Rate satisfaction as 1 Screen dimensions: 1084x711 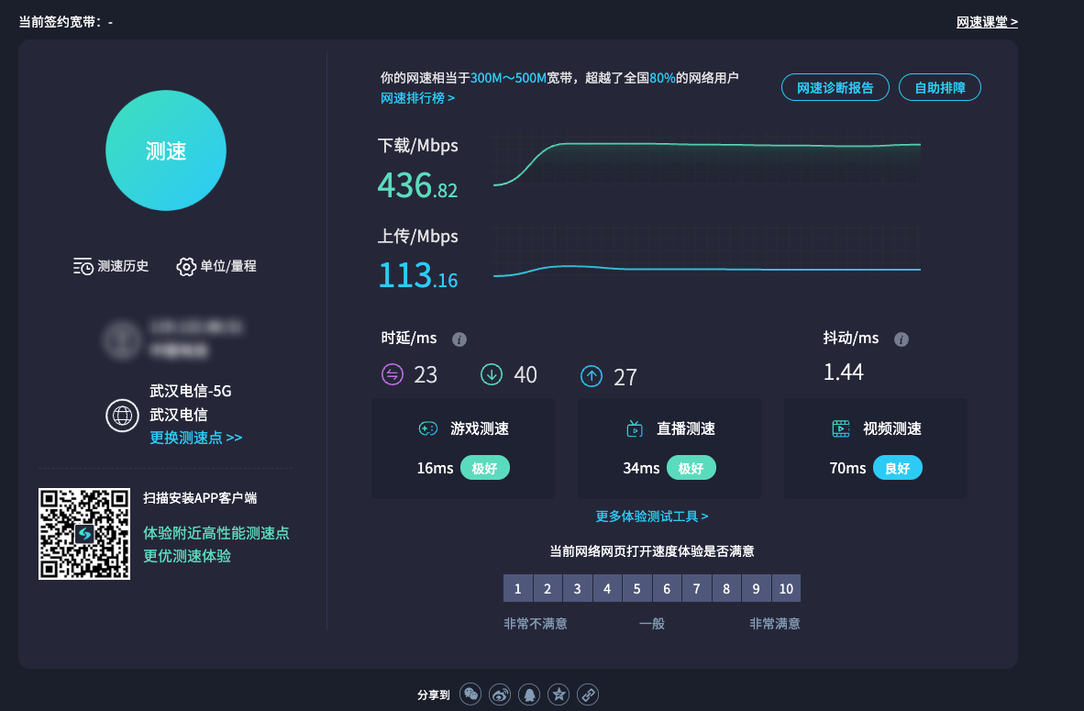pyautogui.click(x=518, y=589)
